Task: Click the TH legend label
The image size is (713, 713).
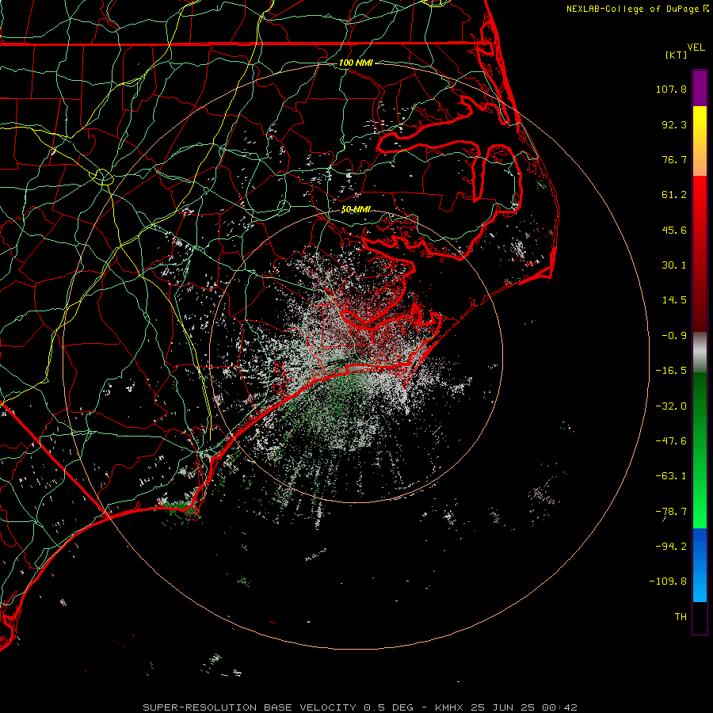Action: click(x=681, y=617)
